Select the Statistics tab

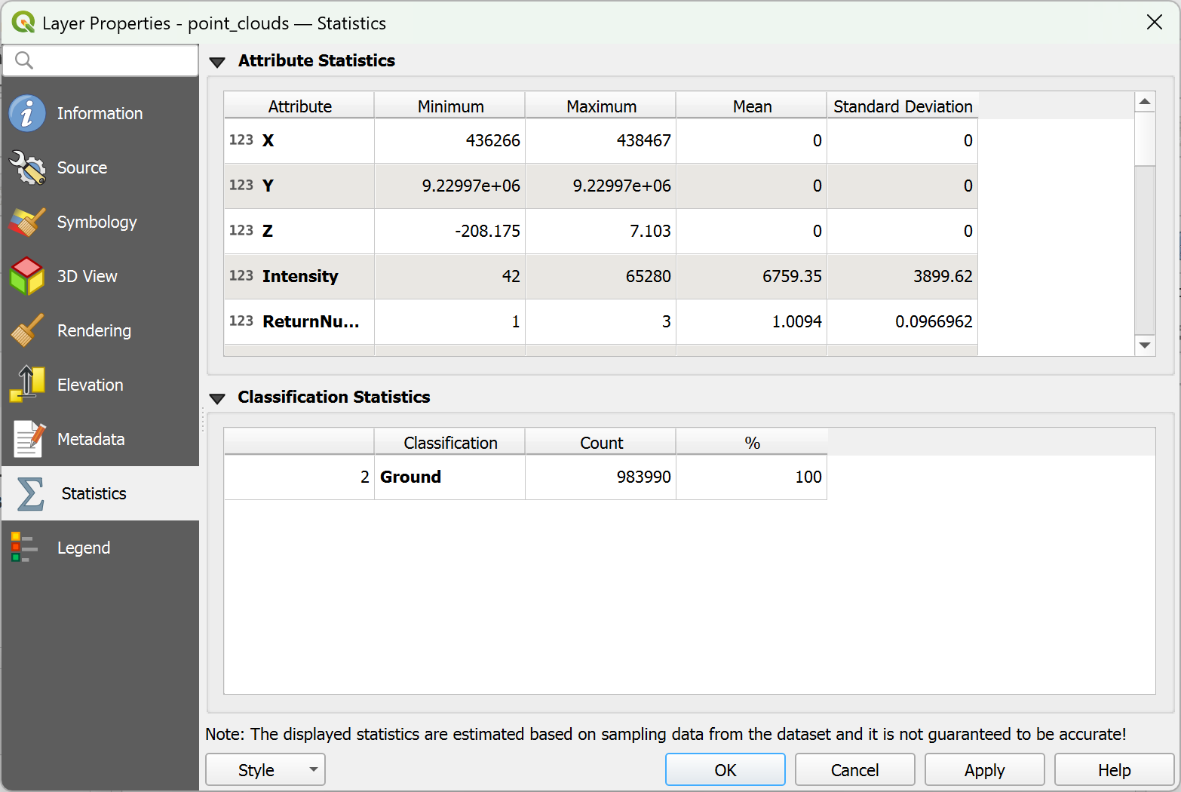[x=100, y=493]
